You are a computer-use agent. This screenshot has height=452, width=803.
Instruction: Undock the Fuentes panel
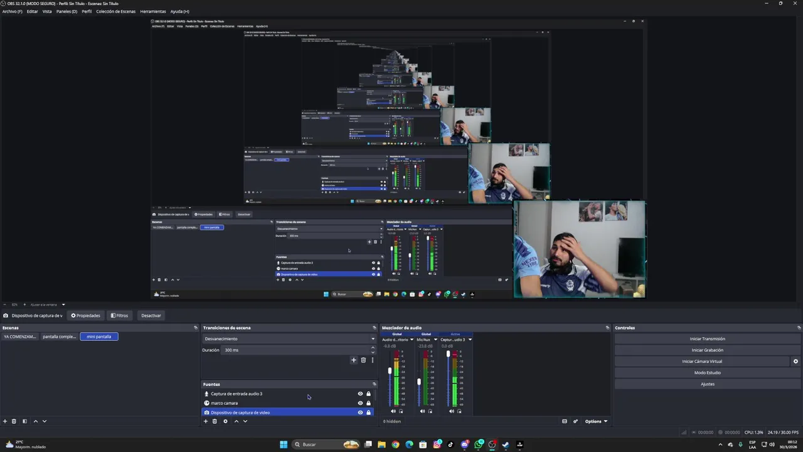[375, 384]
